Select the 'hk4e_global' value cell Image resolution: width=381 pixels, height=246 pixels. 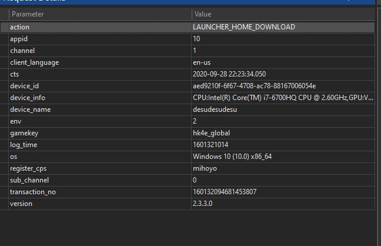tap(283, 133)
